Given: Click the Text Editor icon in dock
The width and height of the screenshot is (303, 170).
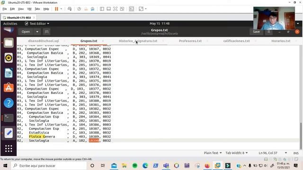Looking at the screenshot, I should click(x=9, y=133).
